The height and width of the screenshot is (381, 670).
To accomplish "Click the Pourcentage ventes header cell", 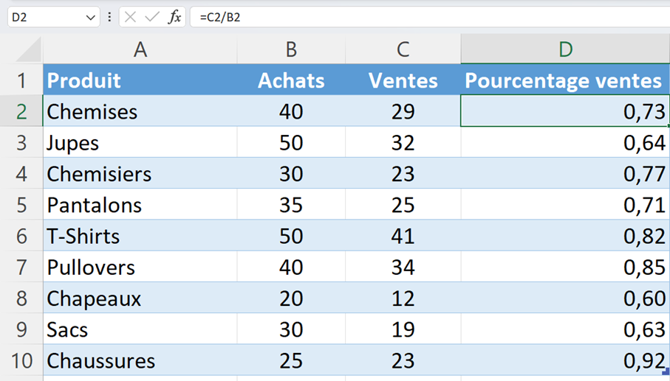I will [x=565, y=80].
